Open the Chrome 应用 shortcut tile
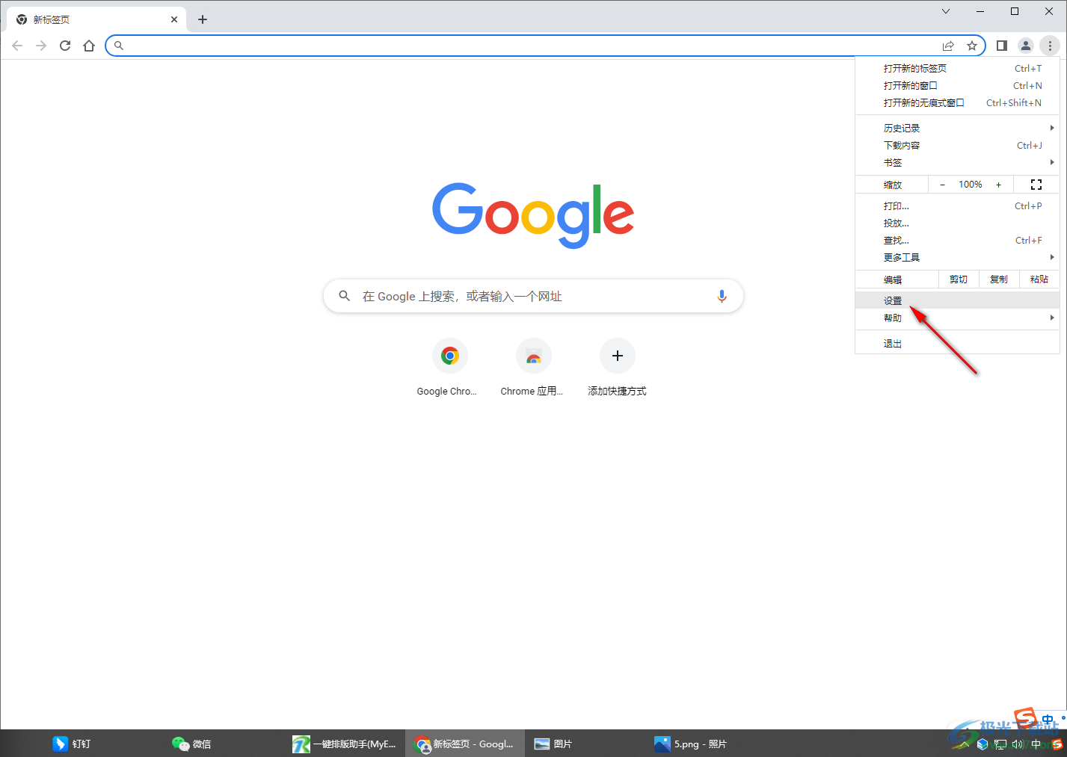 point(533,368)
